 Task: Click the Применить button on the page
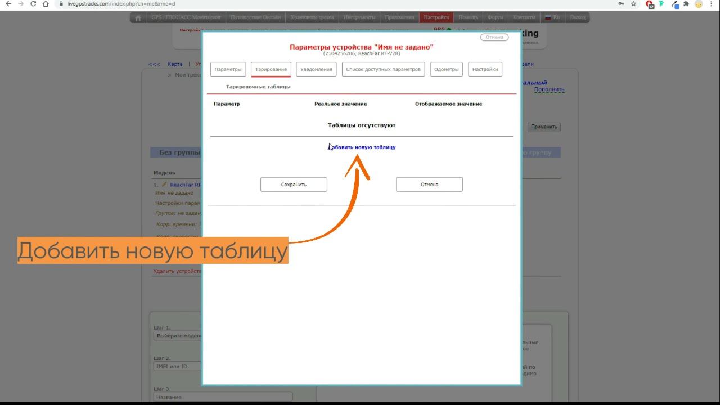click(x=544, y=127)
